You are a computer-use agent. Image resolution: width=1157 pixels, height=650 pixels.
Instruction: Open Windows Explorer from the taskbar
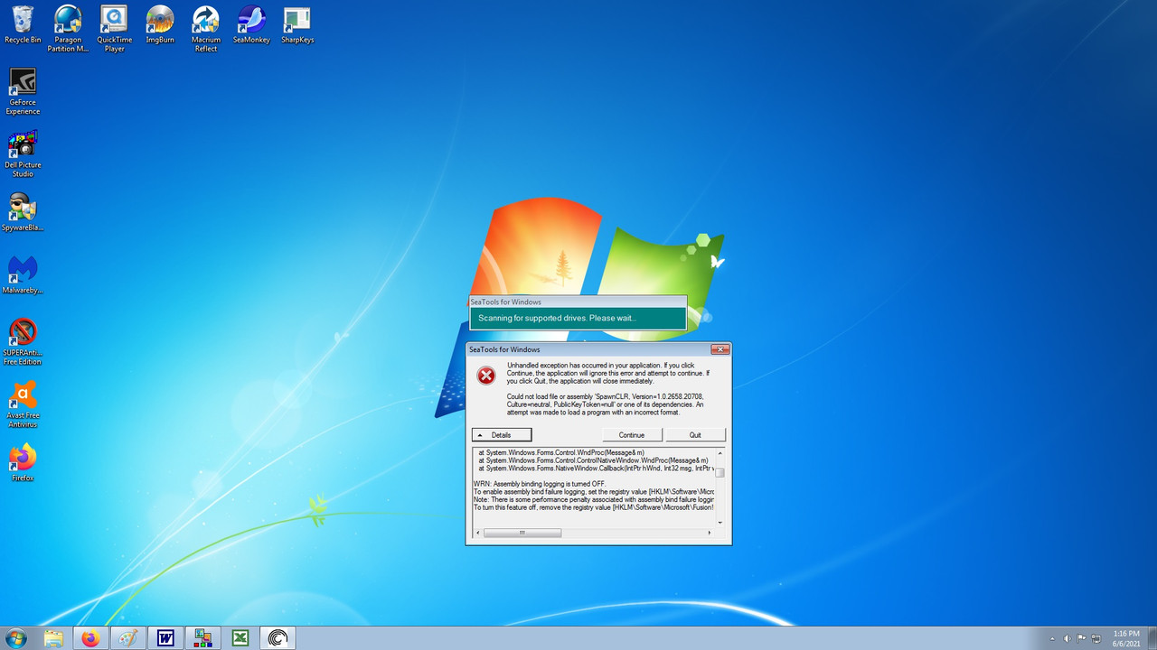53,638
